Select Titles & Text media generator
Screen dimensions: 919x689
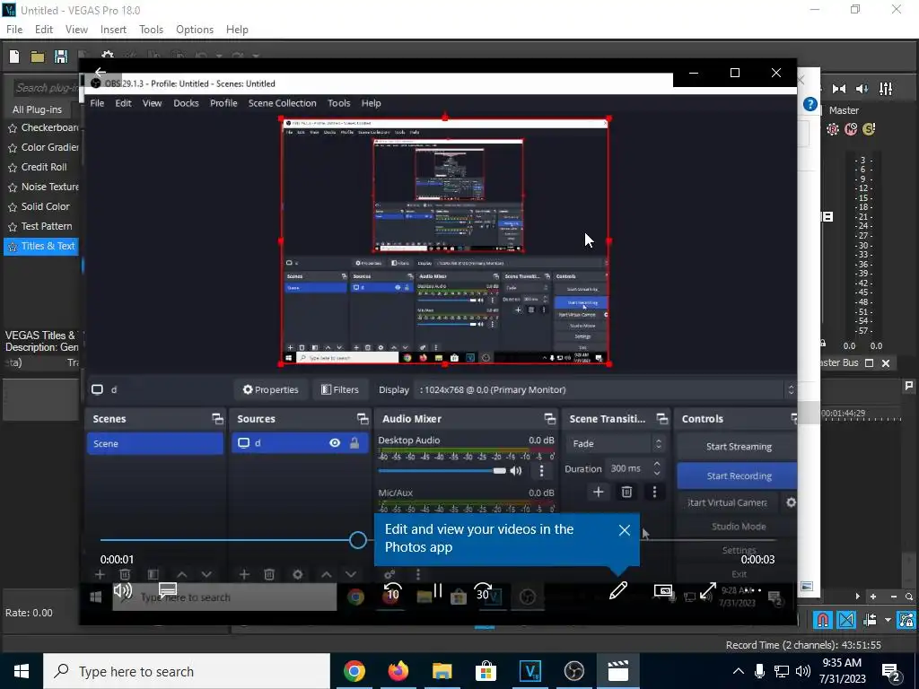click(x=41, y=246)
